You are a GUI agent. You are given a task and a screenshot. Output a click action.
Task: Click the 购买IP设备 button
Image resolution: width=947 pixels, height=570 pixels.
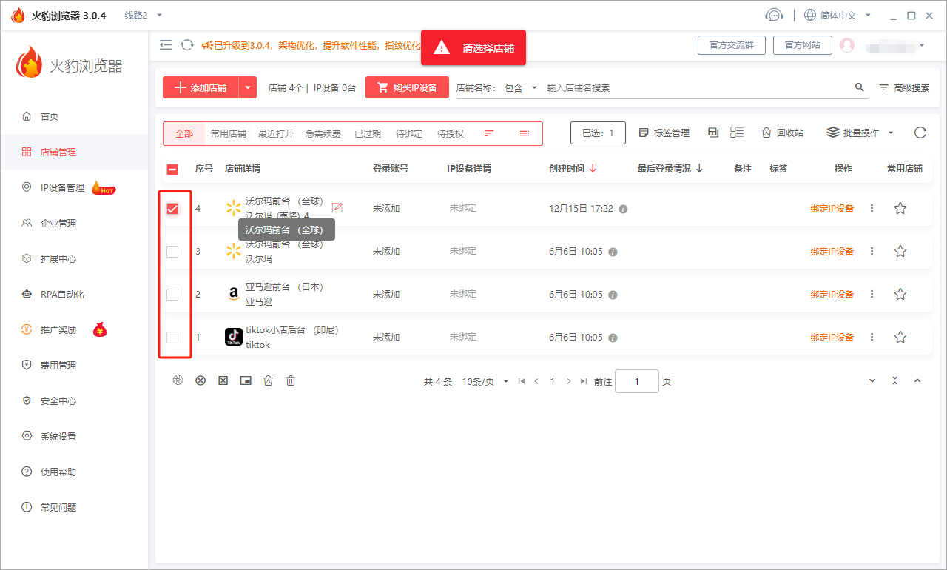click(x=407, y=87)
